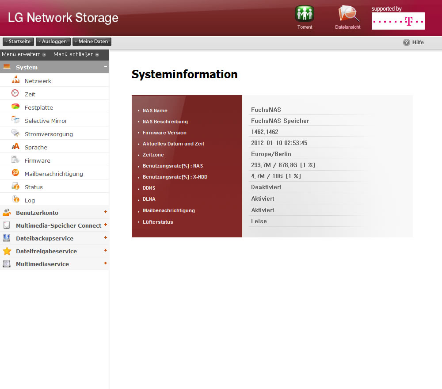Image resolution: width=442 pixels, height=389 pixels.
Task: Open the Mailbenachrichtigung at-sign icon
Action: (15, 173)
